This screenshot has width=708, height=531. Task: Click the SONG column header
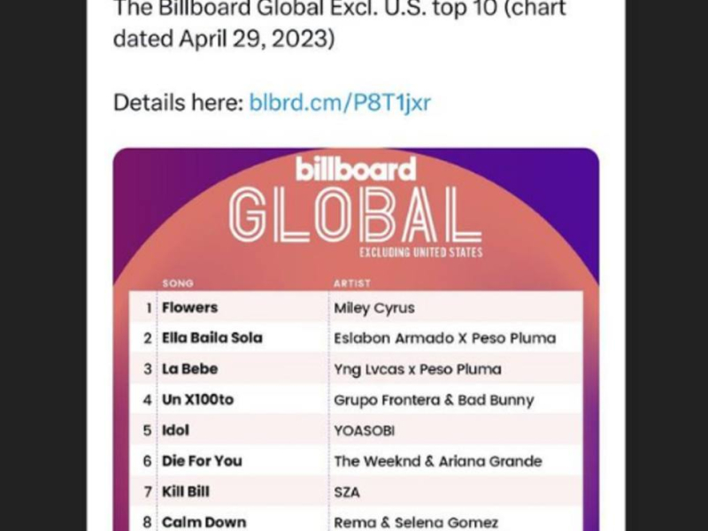coord(177,283)
